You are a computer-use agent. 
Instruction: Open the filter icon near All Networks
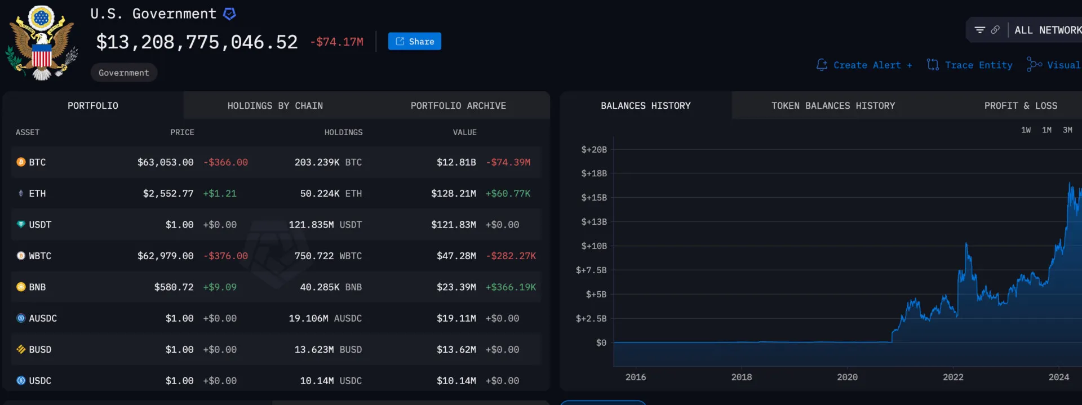[x=980, y=30]
